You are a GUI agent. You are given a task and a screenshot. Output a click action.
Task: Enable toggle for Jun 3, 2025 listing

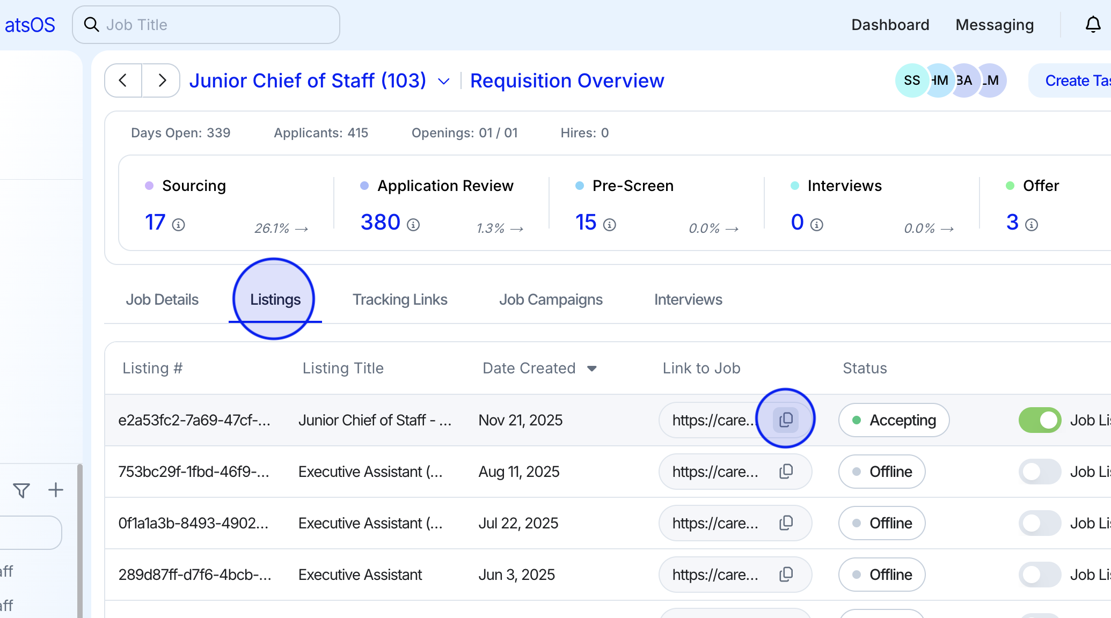click(1040, 575)
